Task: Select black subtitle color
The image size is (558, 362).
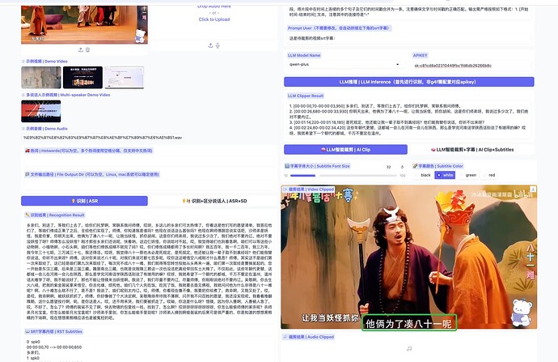Action: coord(422,175)
